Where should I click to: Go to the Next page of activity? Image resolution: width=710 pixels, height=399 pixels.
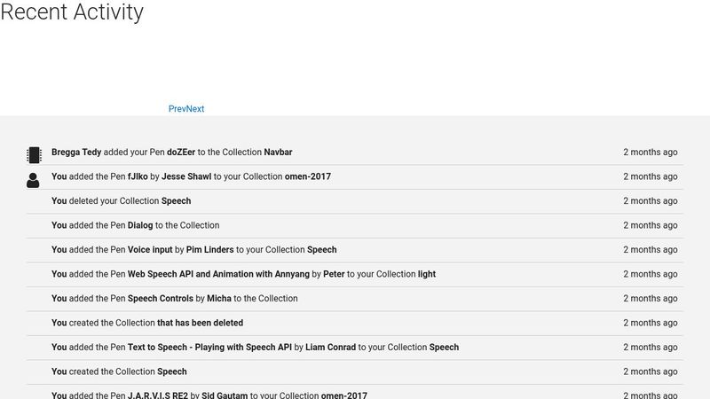(195, 109)
